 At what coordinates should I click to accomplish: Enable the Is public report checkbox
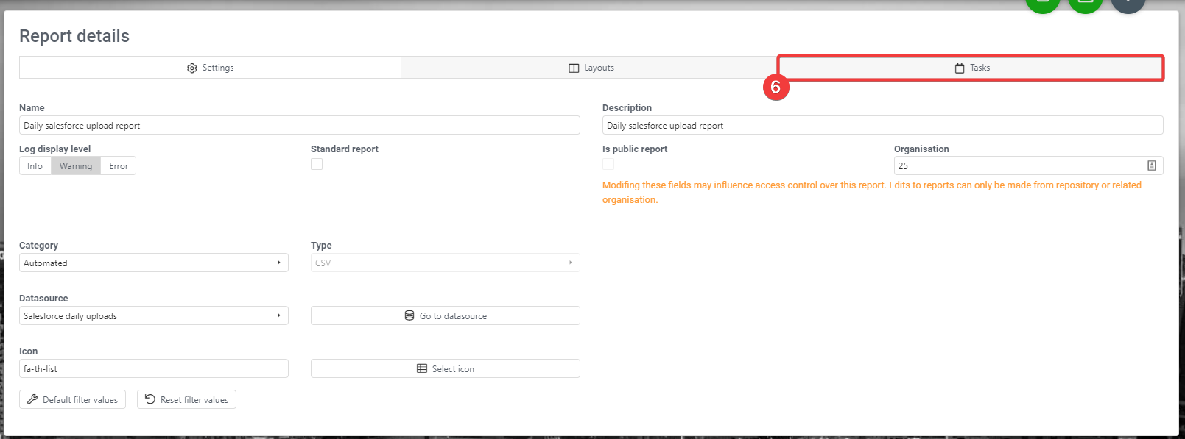[608, 164]
